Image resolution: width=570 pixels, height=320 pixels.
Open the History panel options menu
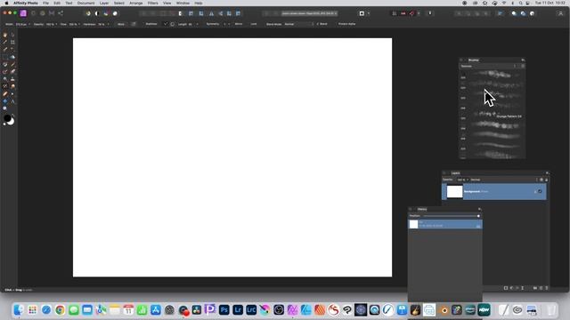[x=479, y=210]
